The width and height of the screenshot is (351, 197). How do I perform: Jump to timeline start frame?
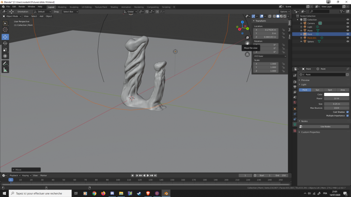click(137, 176)
